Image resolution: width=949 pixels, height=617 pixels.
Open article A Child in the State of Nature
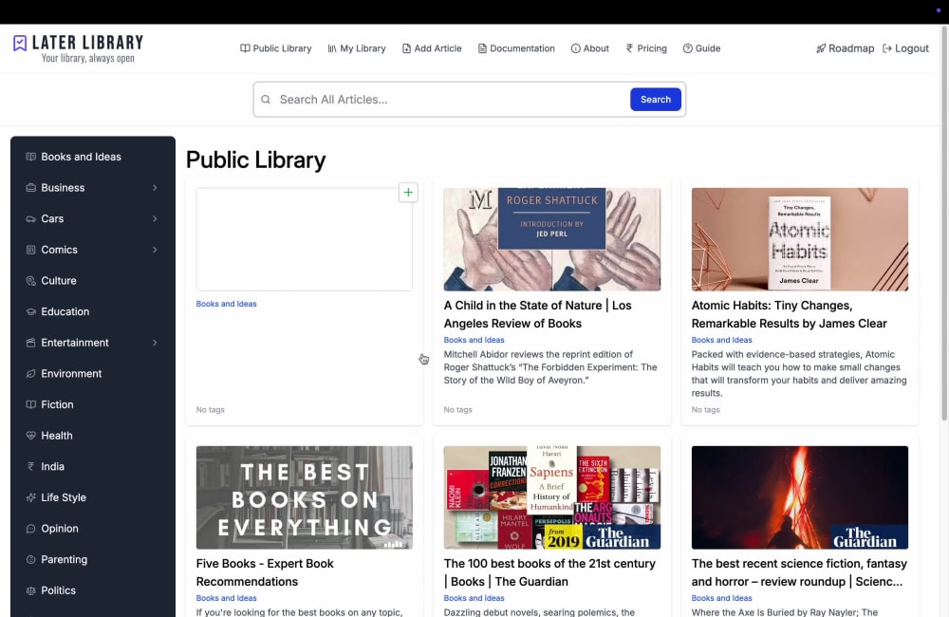coord(537,314)
